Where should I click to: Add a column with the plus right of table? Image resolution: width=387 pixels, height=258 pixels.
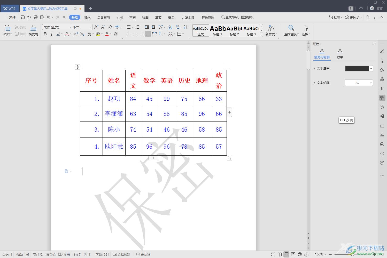(229, 112)
